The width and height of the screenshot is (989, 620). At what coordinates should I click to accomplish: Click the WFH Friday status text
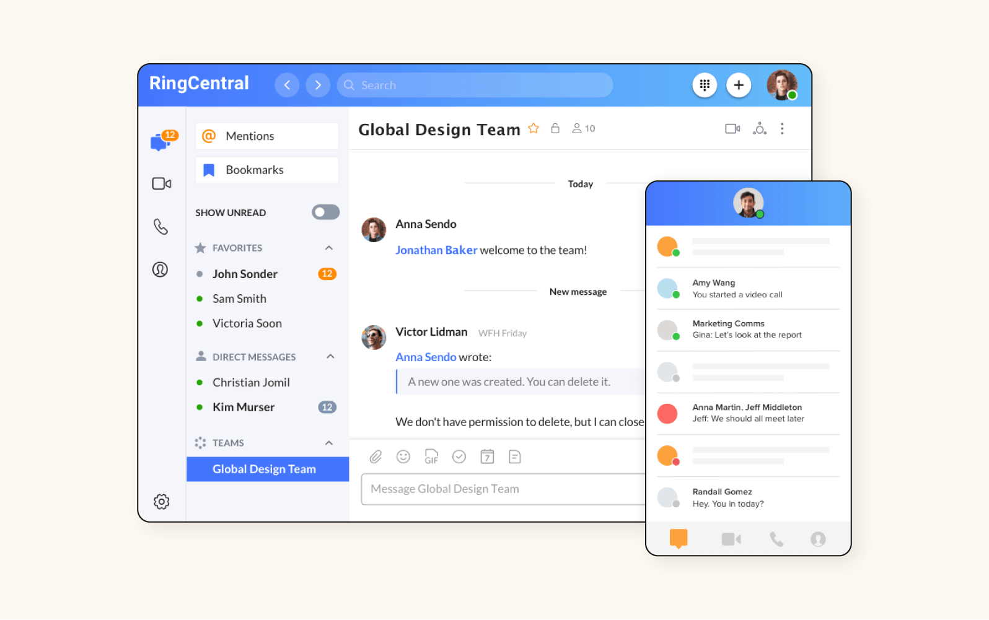503,333
